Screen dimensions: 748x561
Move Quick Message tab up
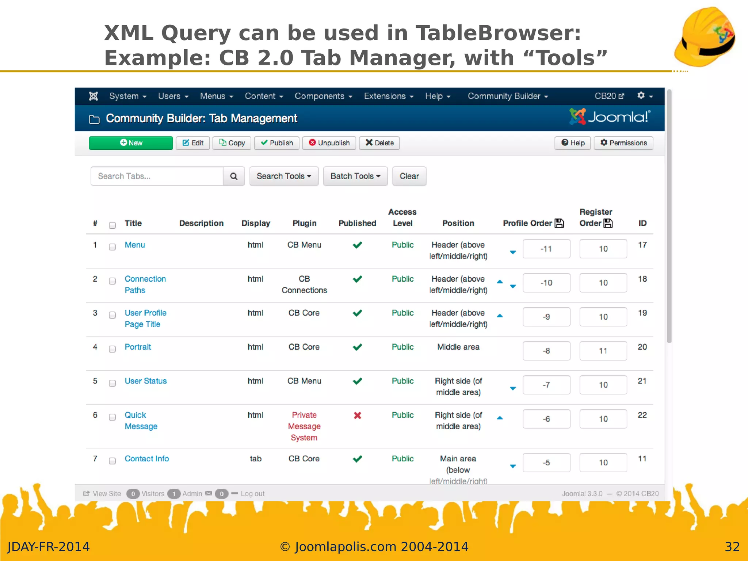pos(500,418)
